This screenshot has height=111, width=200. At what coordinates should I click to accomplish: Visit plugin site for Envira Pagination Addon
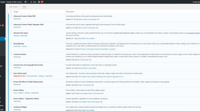coord(97,102)
